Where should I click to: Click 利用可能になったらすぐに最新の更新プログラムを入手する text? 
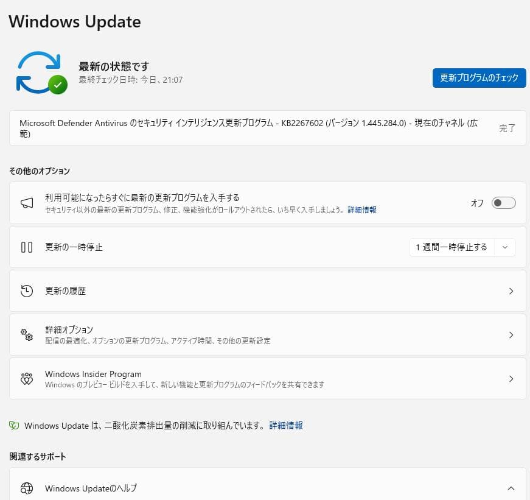pyautogui.click(x=142, y=197)
